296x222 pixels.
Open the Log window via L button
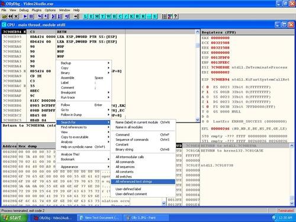tap(85, 17)
